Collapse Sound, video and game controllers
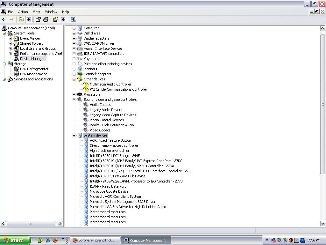The width and height of the screenshot is (326, 245). [74, 100]
